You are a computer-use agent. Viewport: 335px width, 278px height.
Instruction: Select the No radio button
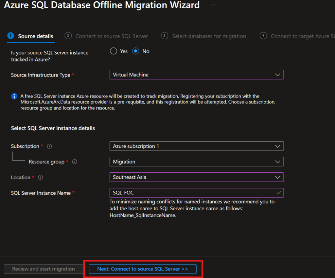[x=136, y=51]
